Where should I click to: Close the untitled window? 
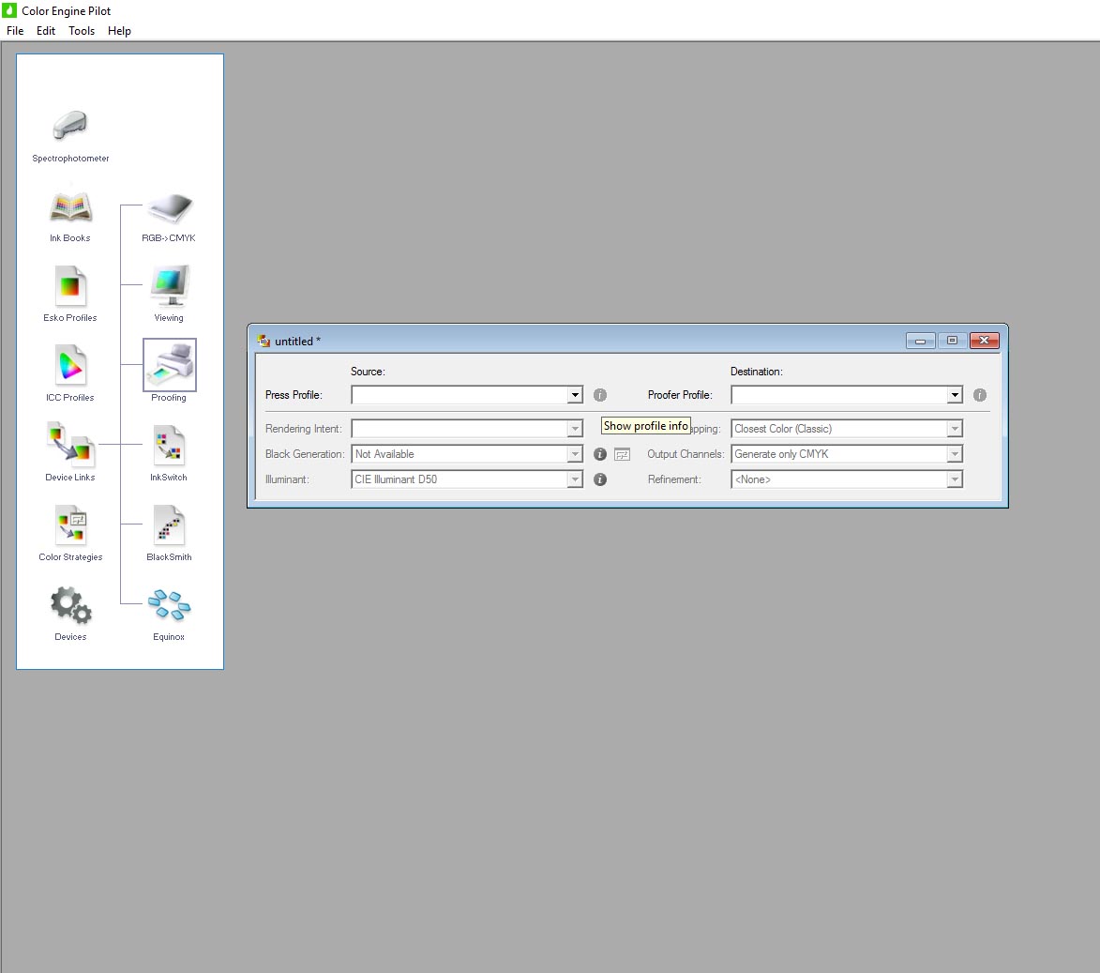tap(985, 342)
